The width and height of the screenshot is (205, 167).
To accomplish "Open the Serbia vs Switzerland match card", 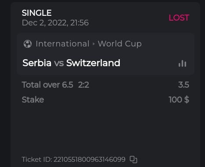I will pos(105,54).
